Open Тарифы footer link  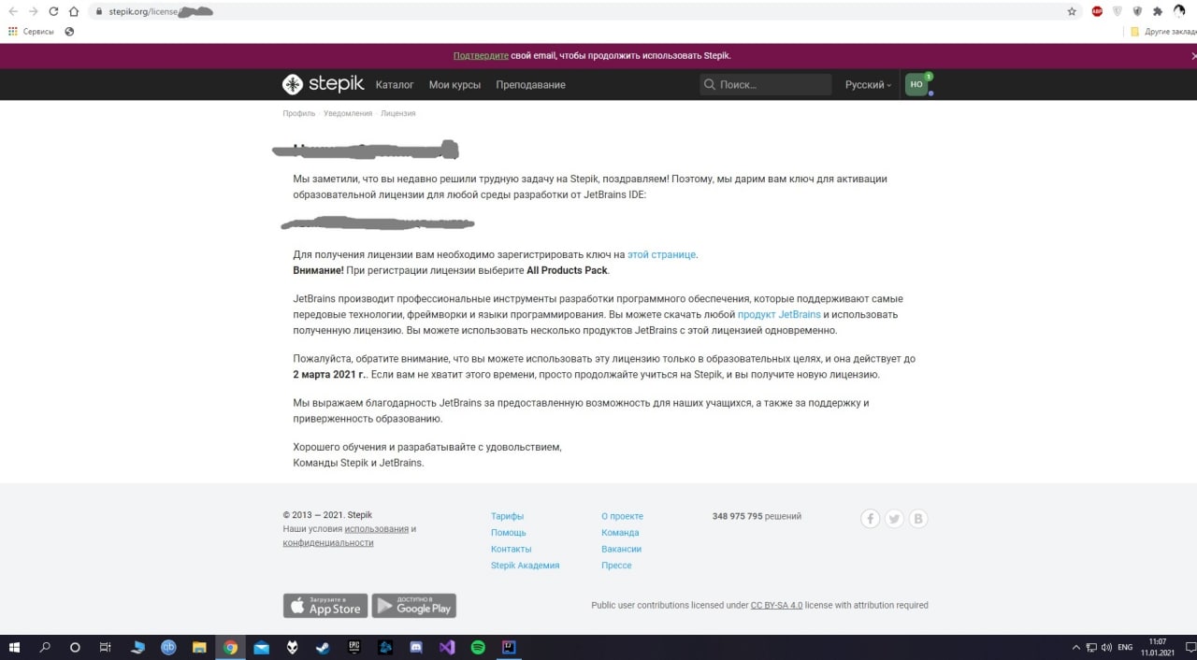coord(507,516)
